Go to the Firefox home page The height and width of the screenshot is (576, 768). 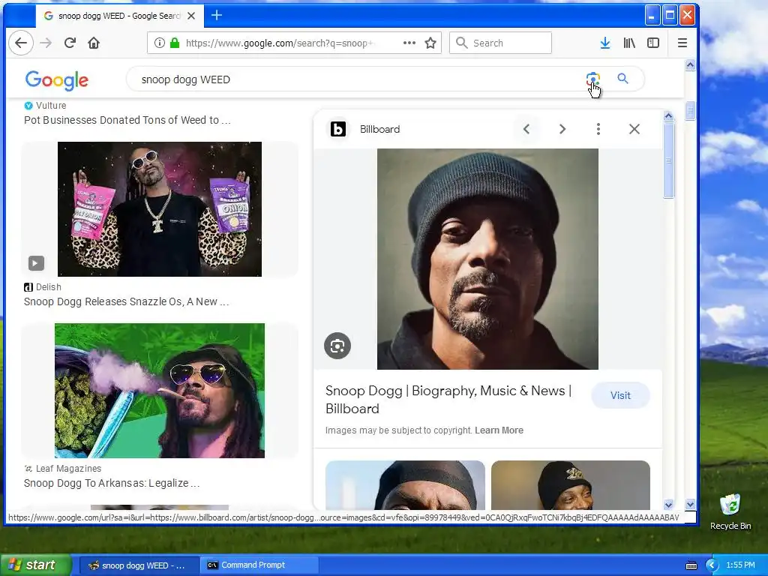pos(94,43)
